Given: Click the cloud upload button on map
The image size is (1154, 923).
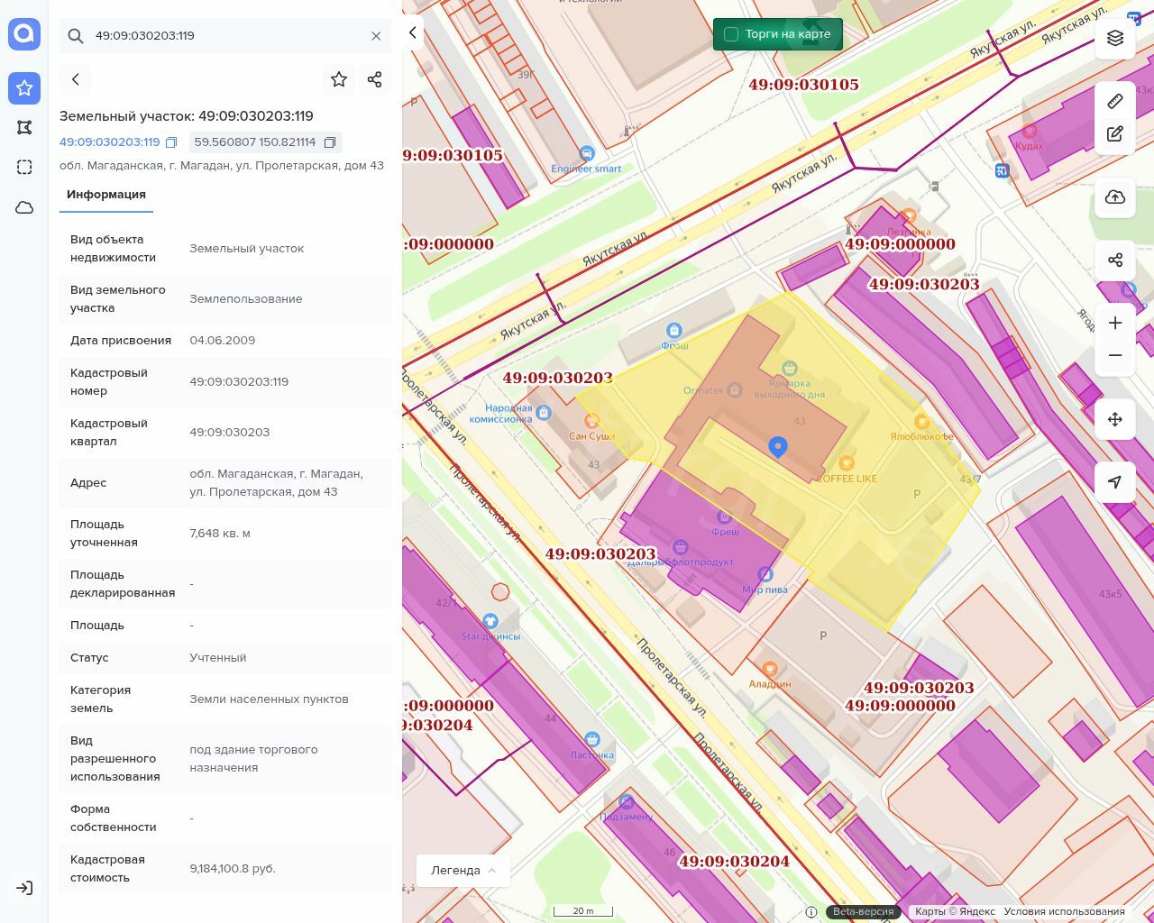Looking at the screenshot, I should [1115, 197].
